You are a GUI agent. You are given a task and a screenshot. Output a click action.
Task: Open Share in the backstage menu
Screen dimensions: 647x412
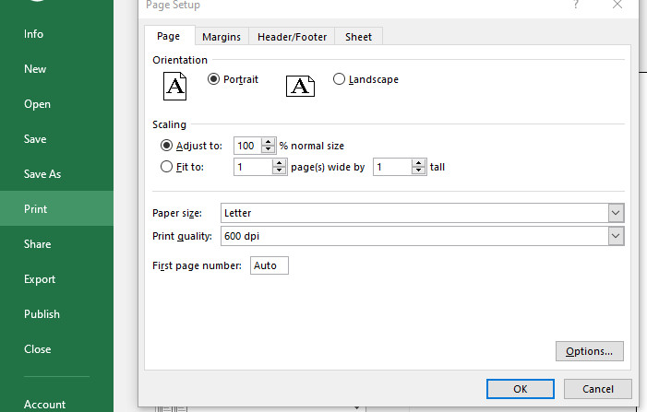[x=56, y=244]
